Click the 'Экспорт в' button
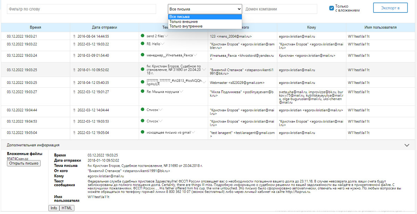Image resolution: width=417 pixels, height=214 pixels. 390,8
